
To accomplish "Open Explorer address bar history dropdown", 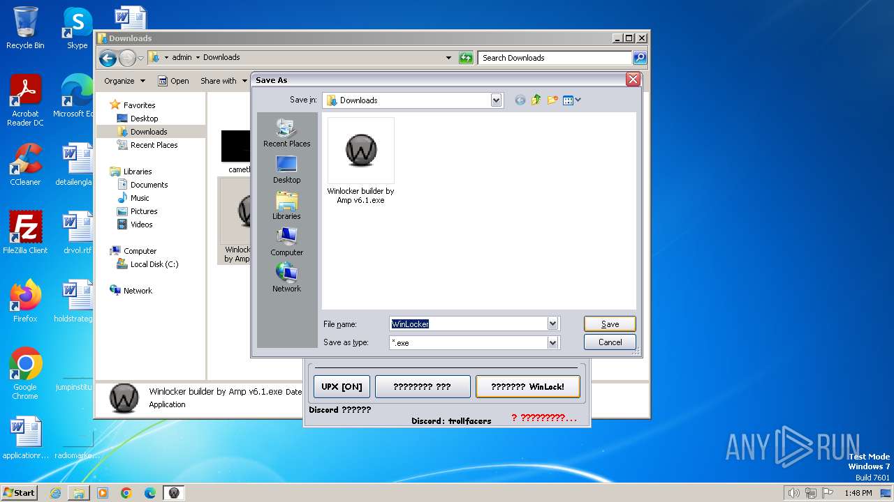I will pyautogui.click(x=448, y=58).
